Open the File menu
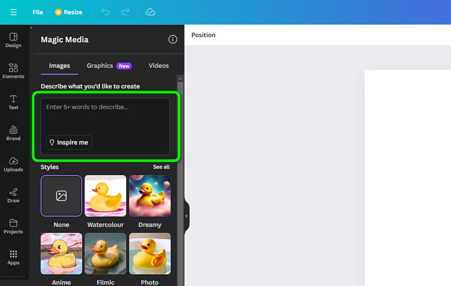The height and width of the screenshot is (286, 451). click(38, 12)
